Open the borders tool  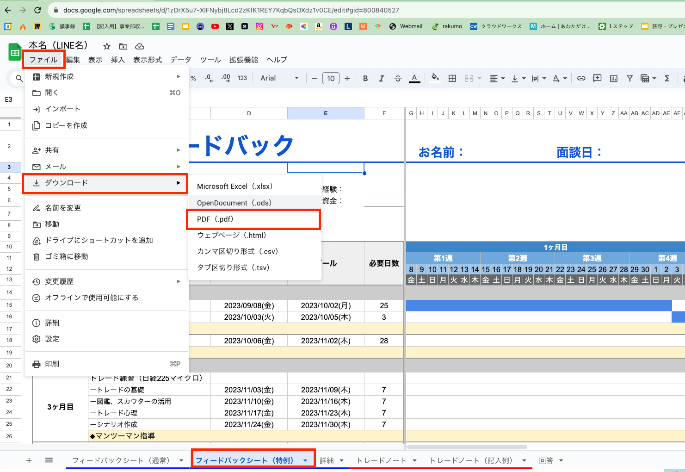[x=452, y=78]
